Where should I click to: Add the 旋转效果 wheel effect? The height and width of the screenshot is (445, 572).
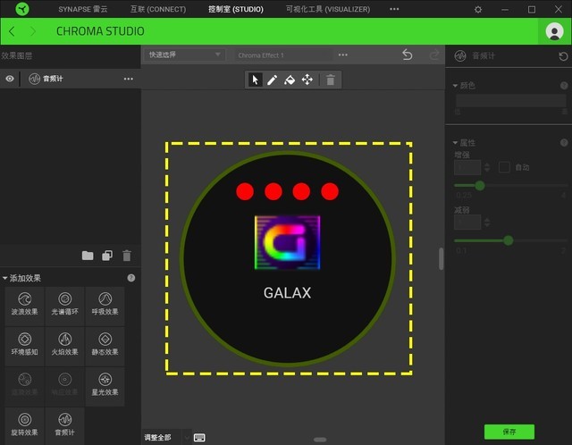click(x=24, y=425)
